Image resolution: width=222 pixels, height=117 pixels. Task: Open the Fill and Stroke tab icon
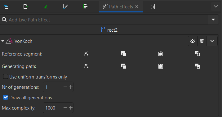(x=65, y=7)
